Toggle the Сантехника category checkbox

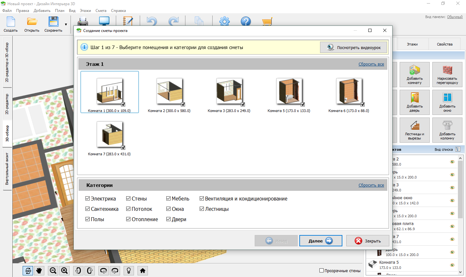pyautogui.click(x=87, y=209)
